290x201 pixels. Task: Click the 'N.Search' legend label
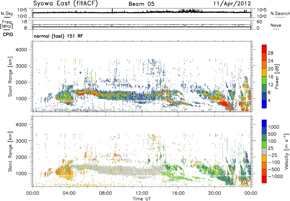(280, 13)
